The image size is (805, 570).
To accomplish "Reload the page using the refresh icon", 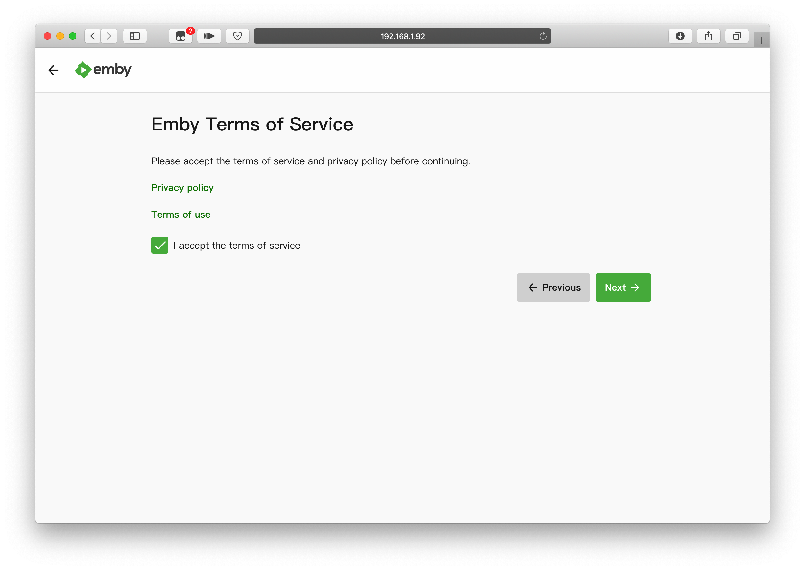I will 542,36.
